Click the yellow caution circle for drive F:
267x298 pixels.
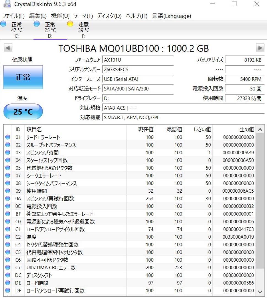[x=70, y=24]
